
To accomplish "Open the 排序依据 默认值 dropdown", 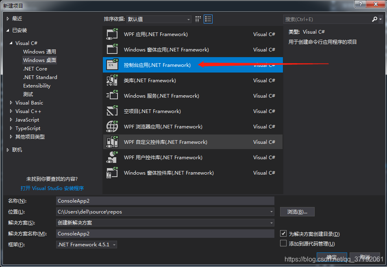I will point(159,19).
